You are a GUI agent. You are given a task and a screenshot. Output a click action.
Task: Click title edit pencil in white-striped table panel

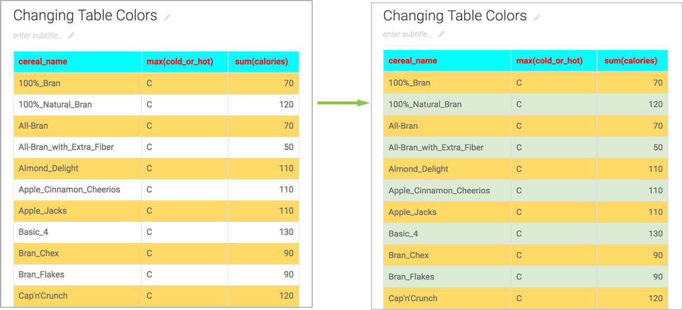[x=167, y=17]
